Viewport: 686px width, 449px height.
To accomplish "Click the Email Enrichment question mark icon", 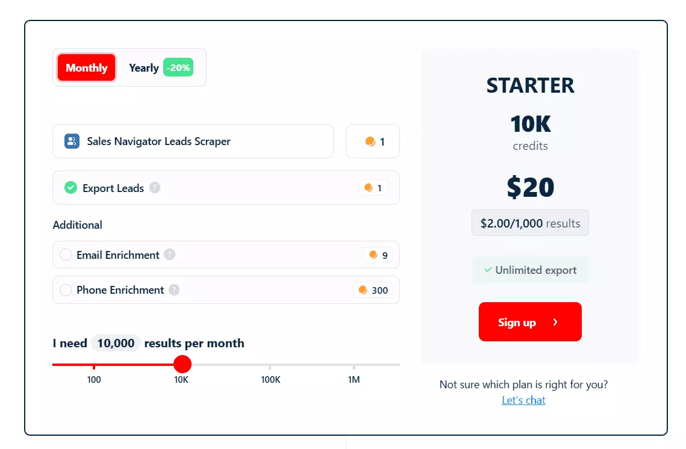I will tap(169, 255).
